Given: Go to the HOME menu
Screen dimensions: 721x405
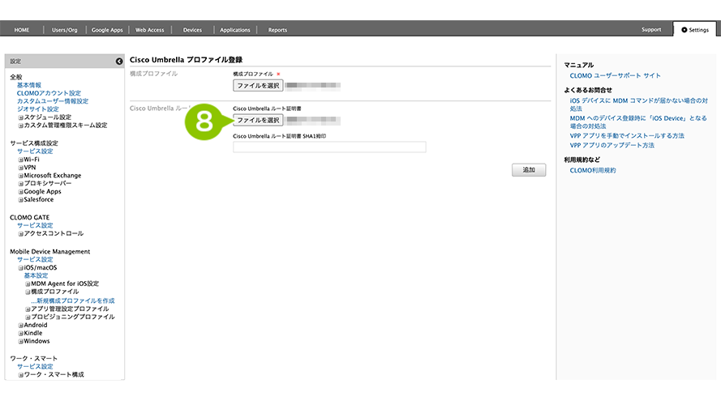Looking at the screenshot, I should pyautogui.click(x=22, y=30).
